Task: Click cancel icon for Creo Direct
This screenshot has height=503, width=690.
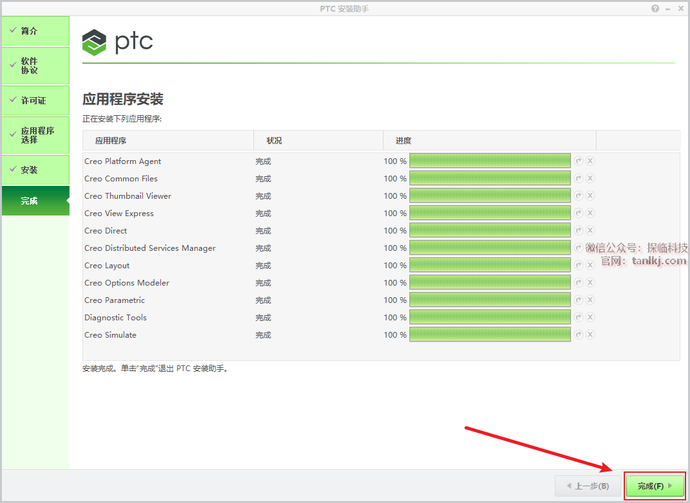Action: point(590,230)
